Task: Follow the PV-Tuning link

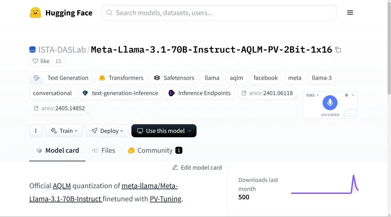Action: click(x=165, y=199)
